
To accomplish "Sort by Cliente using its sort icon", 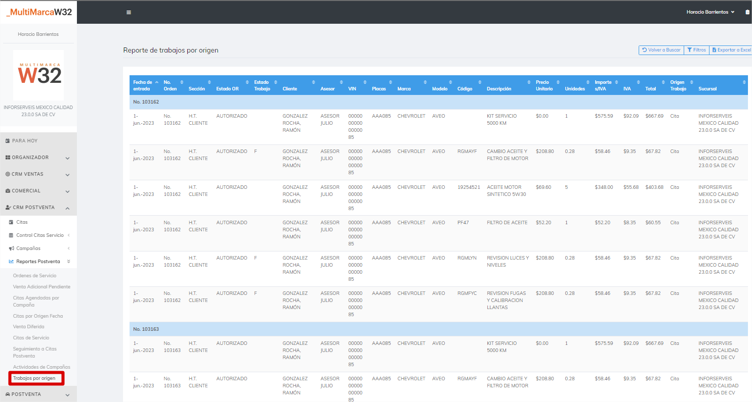I will (x=314, y=82).
